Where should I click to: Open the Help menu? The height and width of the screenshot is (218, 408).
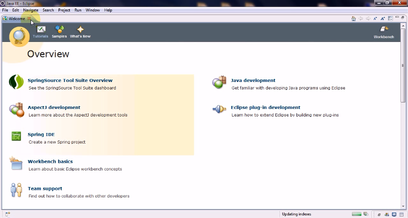coord(108,10)
